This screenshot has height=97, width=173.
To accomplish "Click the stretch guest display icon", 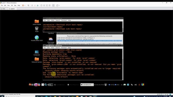I will click(x=57, y=5).
